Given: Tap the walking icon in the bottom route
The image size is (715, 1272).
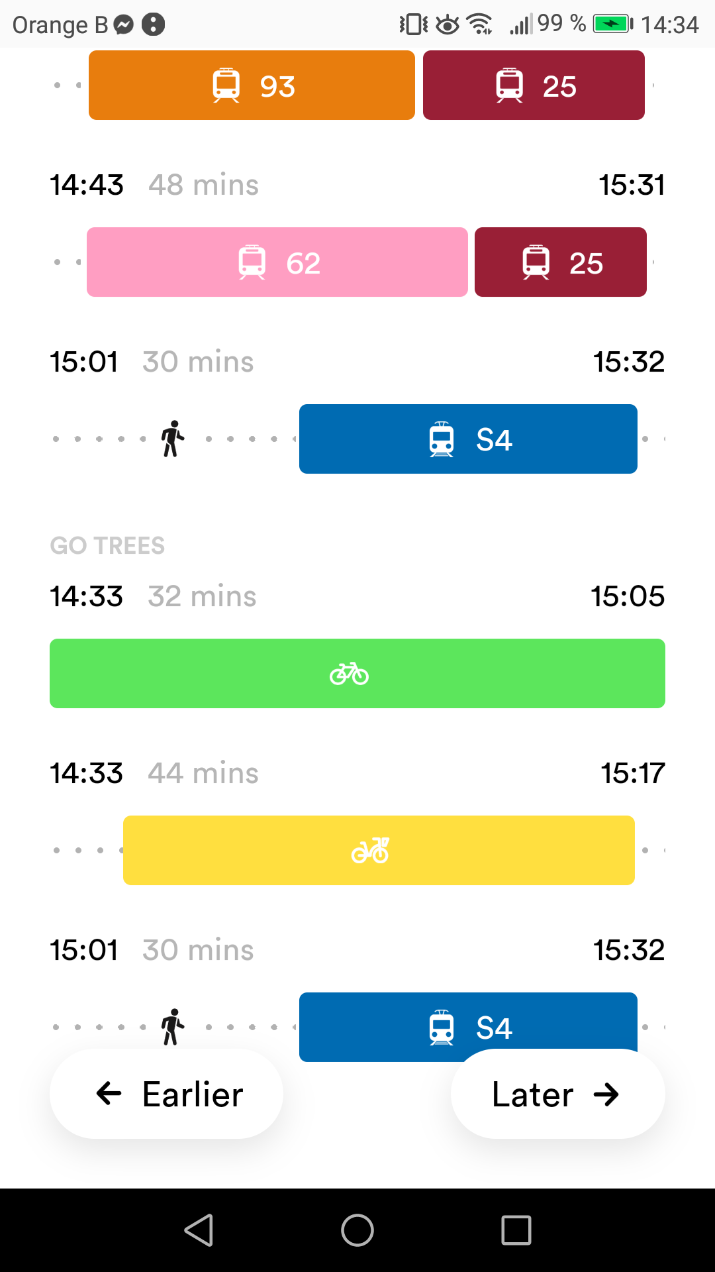Looking at the screenshot, I should tap(172, 1026).
